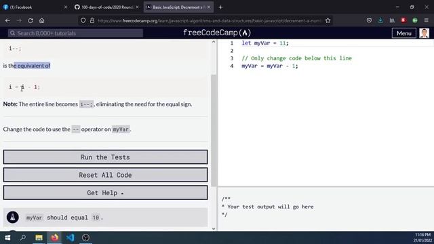Click code line 1 let myVar = 11

(x=265, y=43)
